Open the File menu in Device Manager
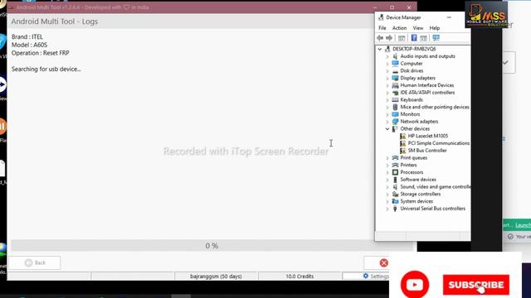 click(382, 28)
